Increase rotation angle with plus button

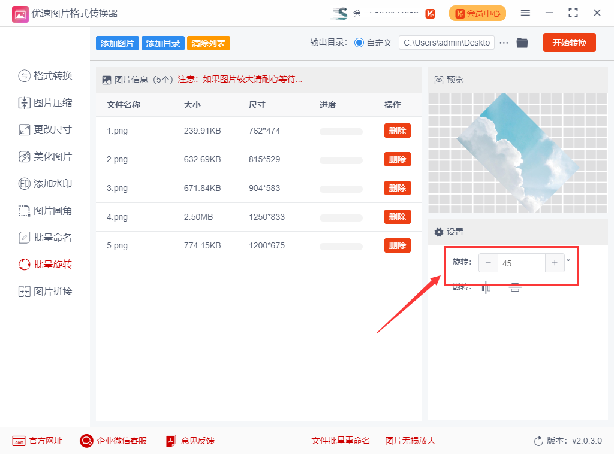pyautogui.click(x=555, y=263)
